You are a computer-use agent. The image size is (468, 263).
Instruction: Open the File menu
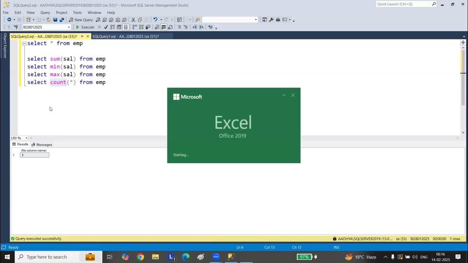pos(6,12)
